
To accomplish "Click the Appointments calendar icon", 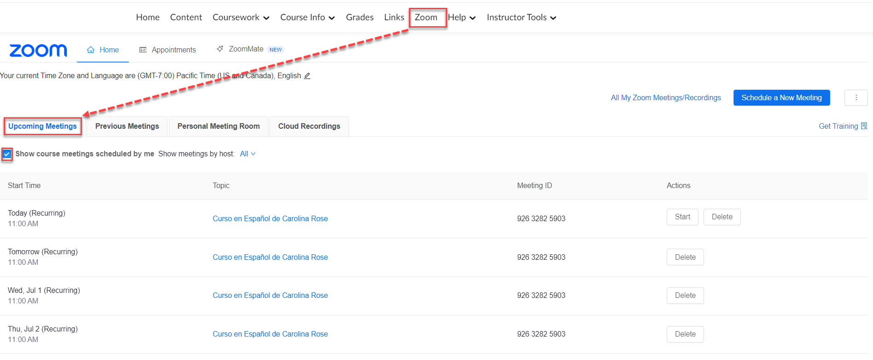I will click(143, 50).
